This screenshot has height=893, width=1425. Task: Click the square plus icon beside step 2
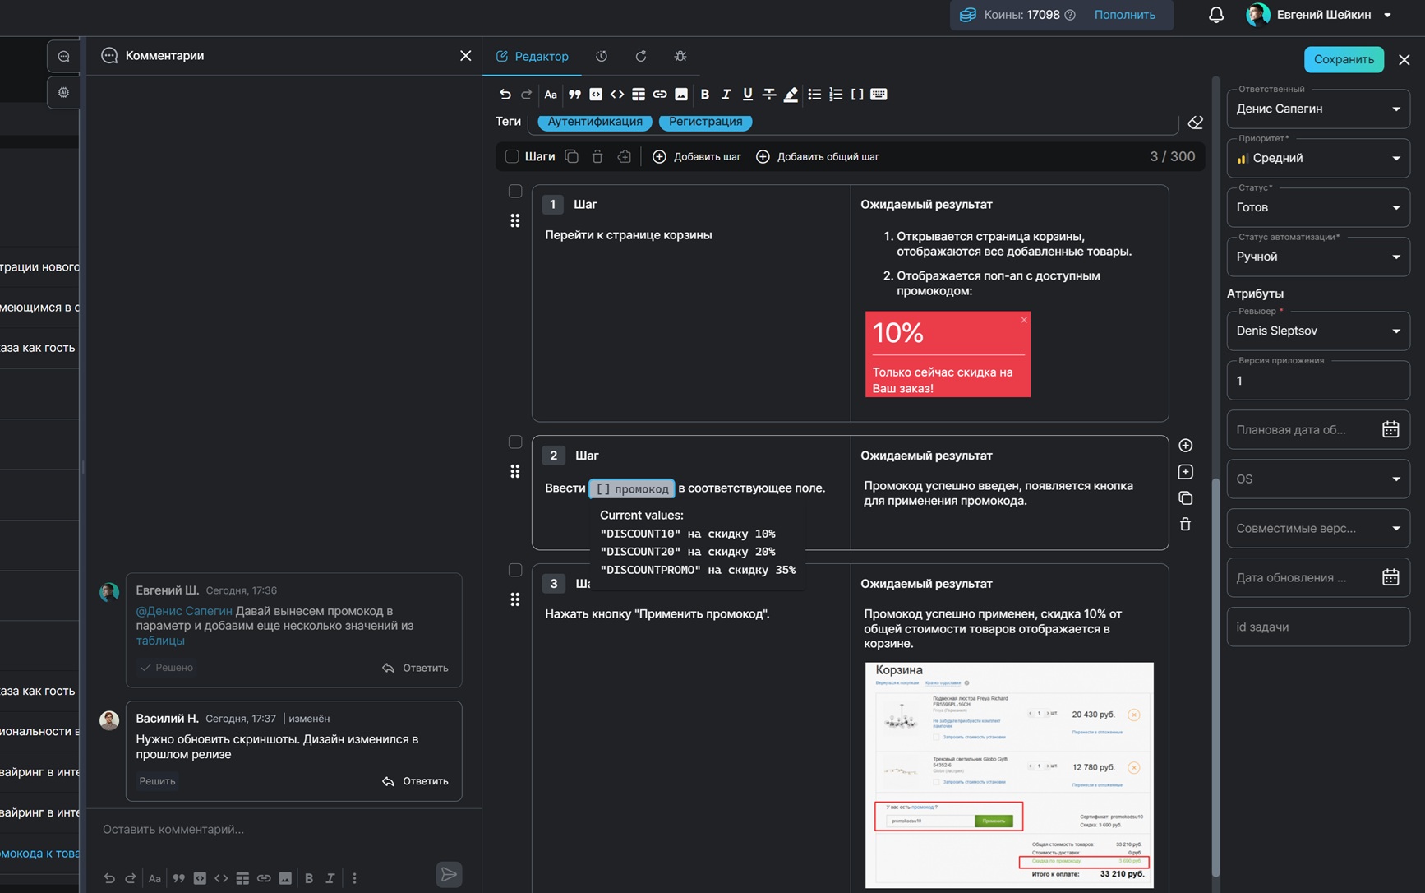click(x=1185, y=472)
